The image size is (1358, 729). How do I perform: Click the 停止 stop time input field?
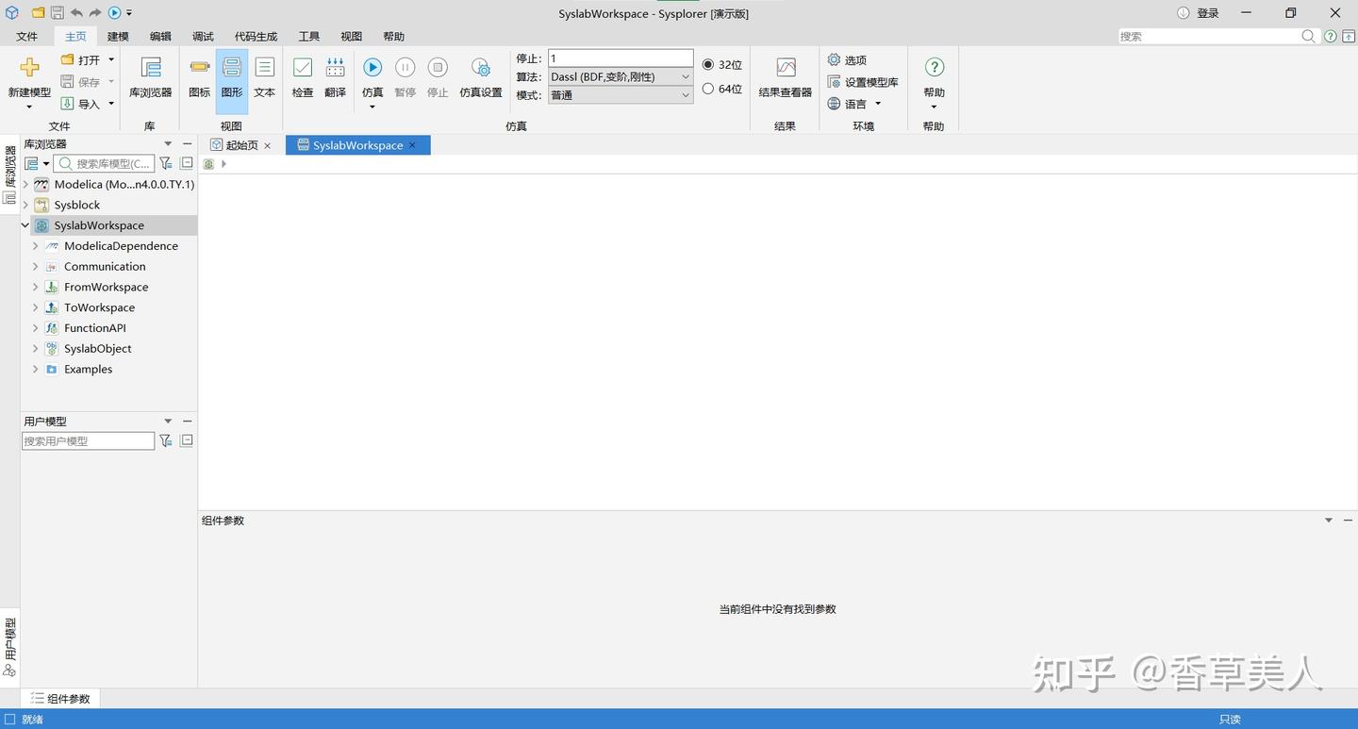click(x=621, y=58)
